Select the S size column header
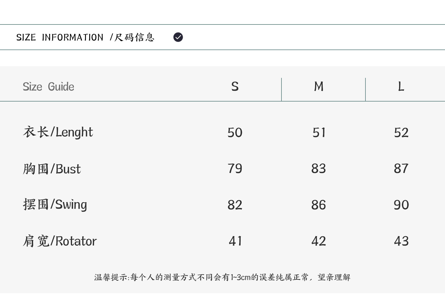The height and width of the screenshot is (304, 445). 235,86
